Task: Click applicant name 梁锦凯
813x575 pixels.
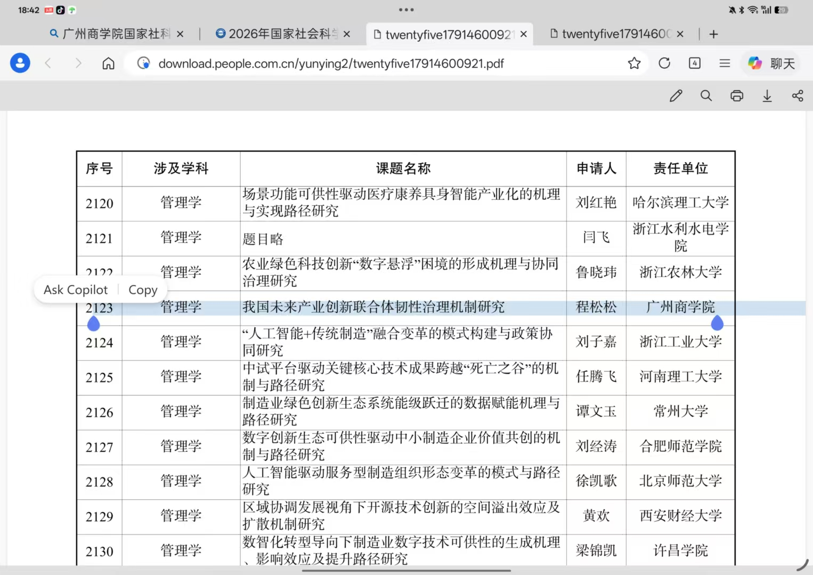Action: [x=596, y=550]
